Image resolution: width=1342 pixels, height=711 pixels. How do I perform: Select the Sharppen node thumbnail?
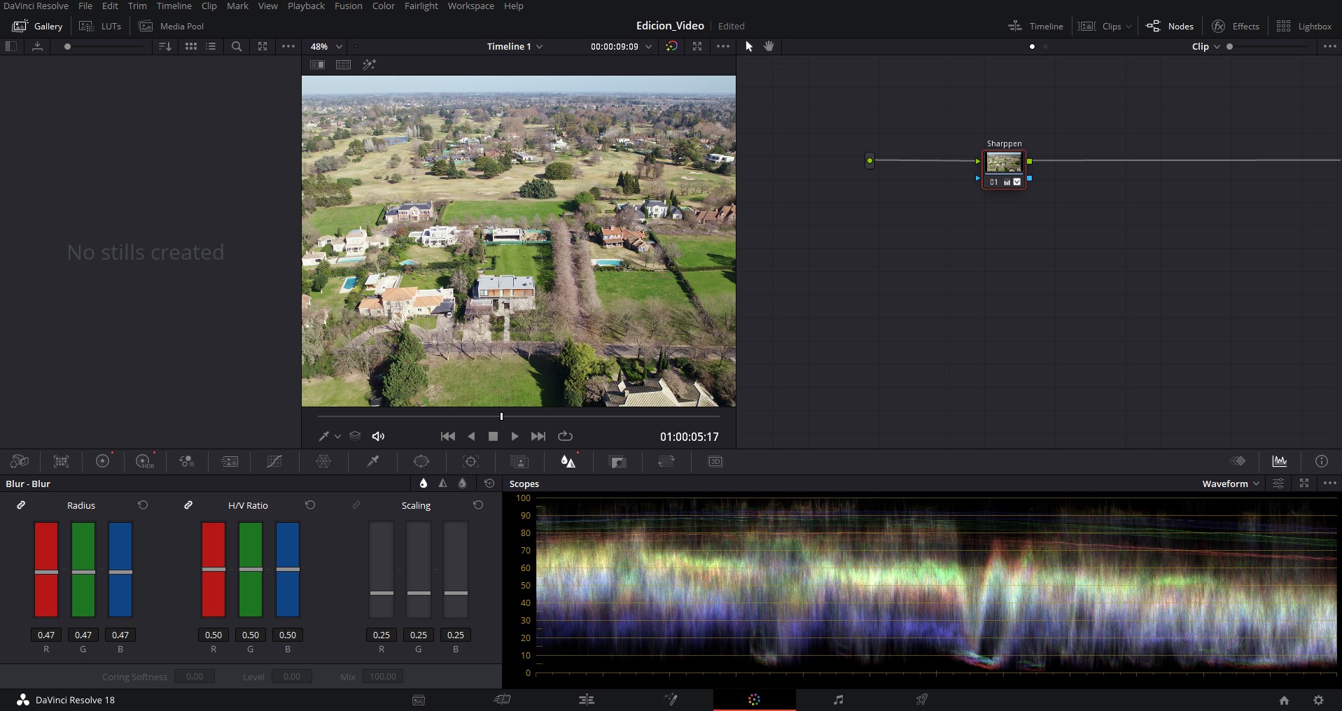[x=1004, y=162]
